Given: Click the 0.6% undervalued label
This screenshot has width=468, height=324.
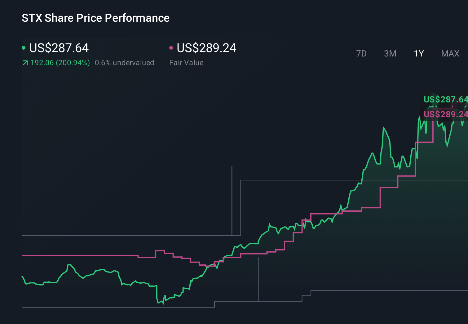Looking at the screenshot, I should [125, 62].
